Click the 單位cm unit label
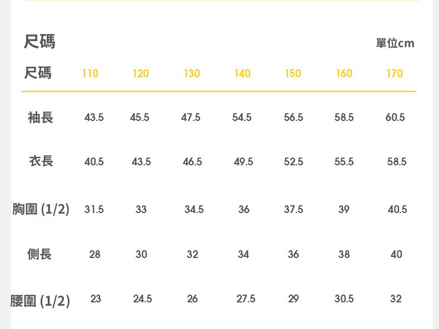 [395, 43]
